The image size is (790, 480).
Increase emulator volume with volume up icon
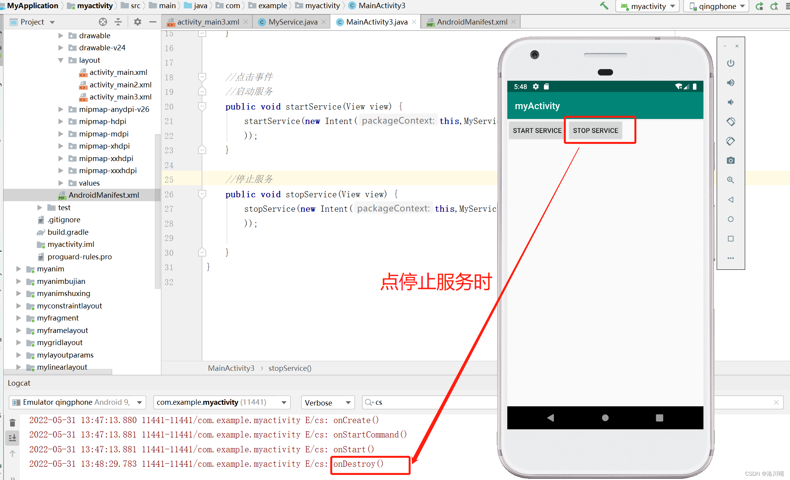coord(730,83)
